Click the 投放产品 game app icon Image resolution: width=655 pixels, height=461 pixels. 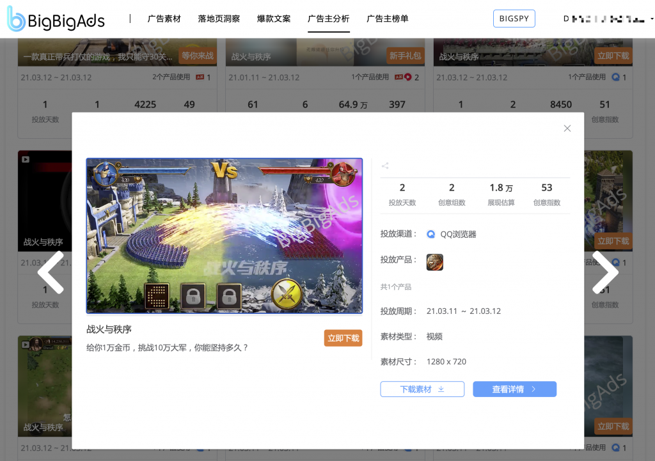[x=434, y=262]
